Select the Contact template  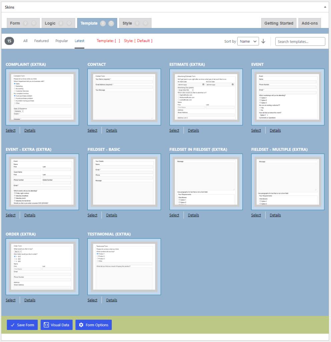[x=92, y=131]
